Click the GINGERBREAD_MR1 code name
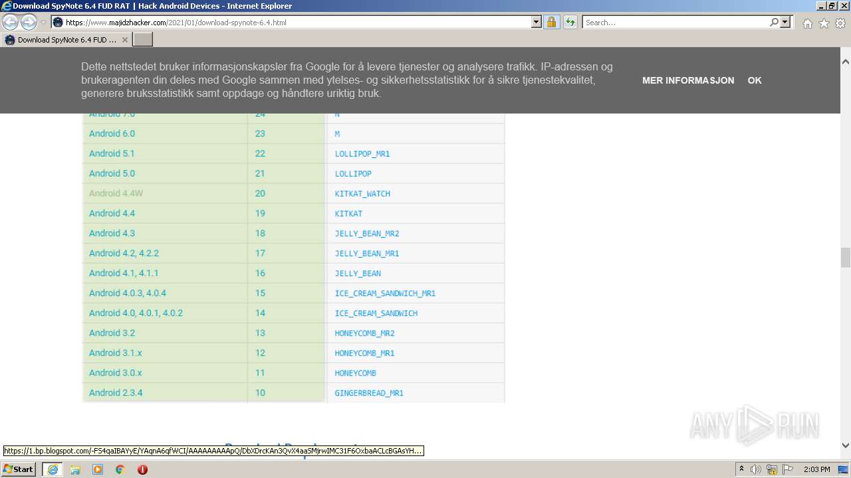This screenshot has width=851, height=478. pos(369,393)
